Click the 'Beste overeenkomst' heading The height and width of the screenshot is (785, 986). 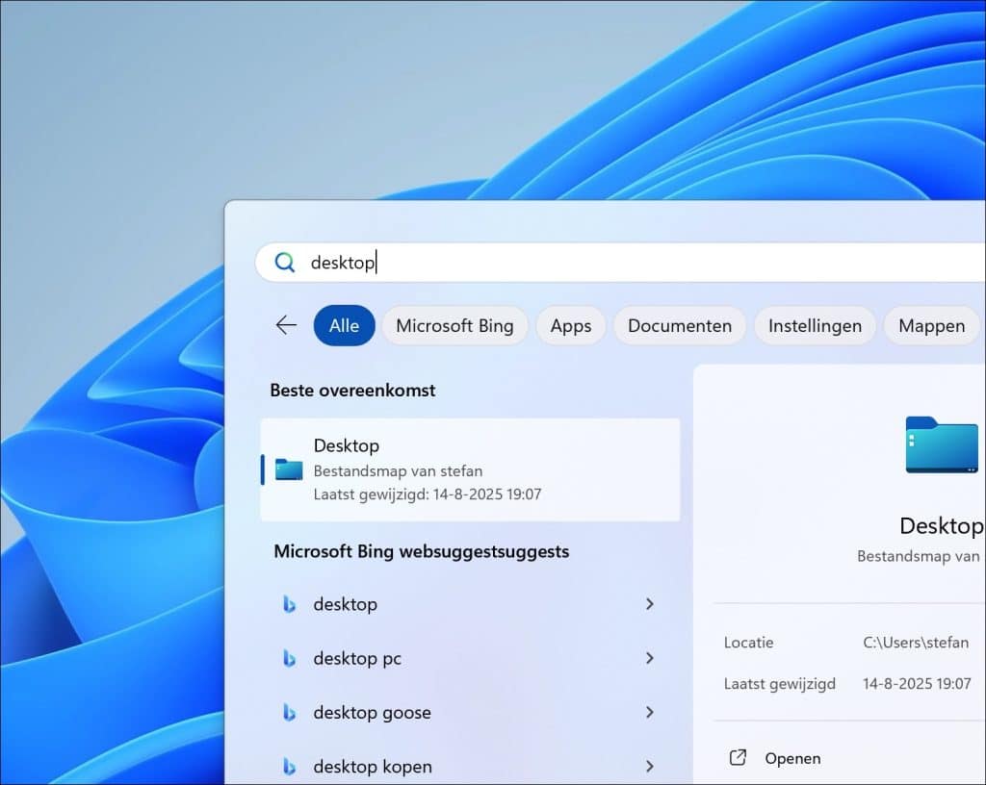(352, 390)
